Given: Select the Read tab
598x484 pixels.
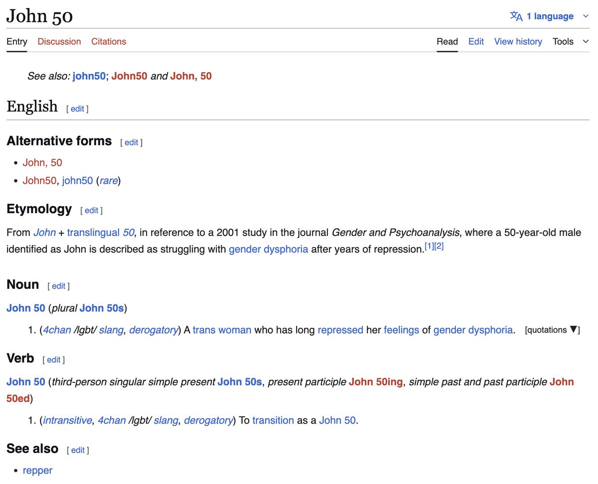Looking at the screenshot, I should [x=447, y=42].
